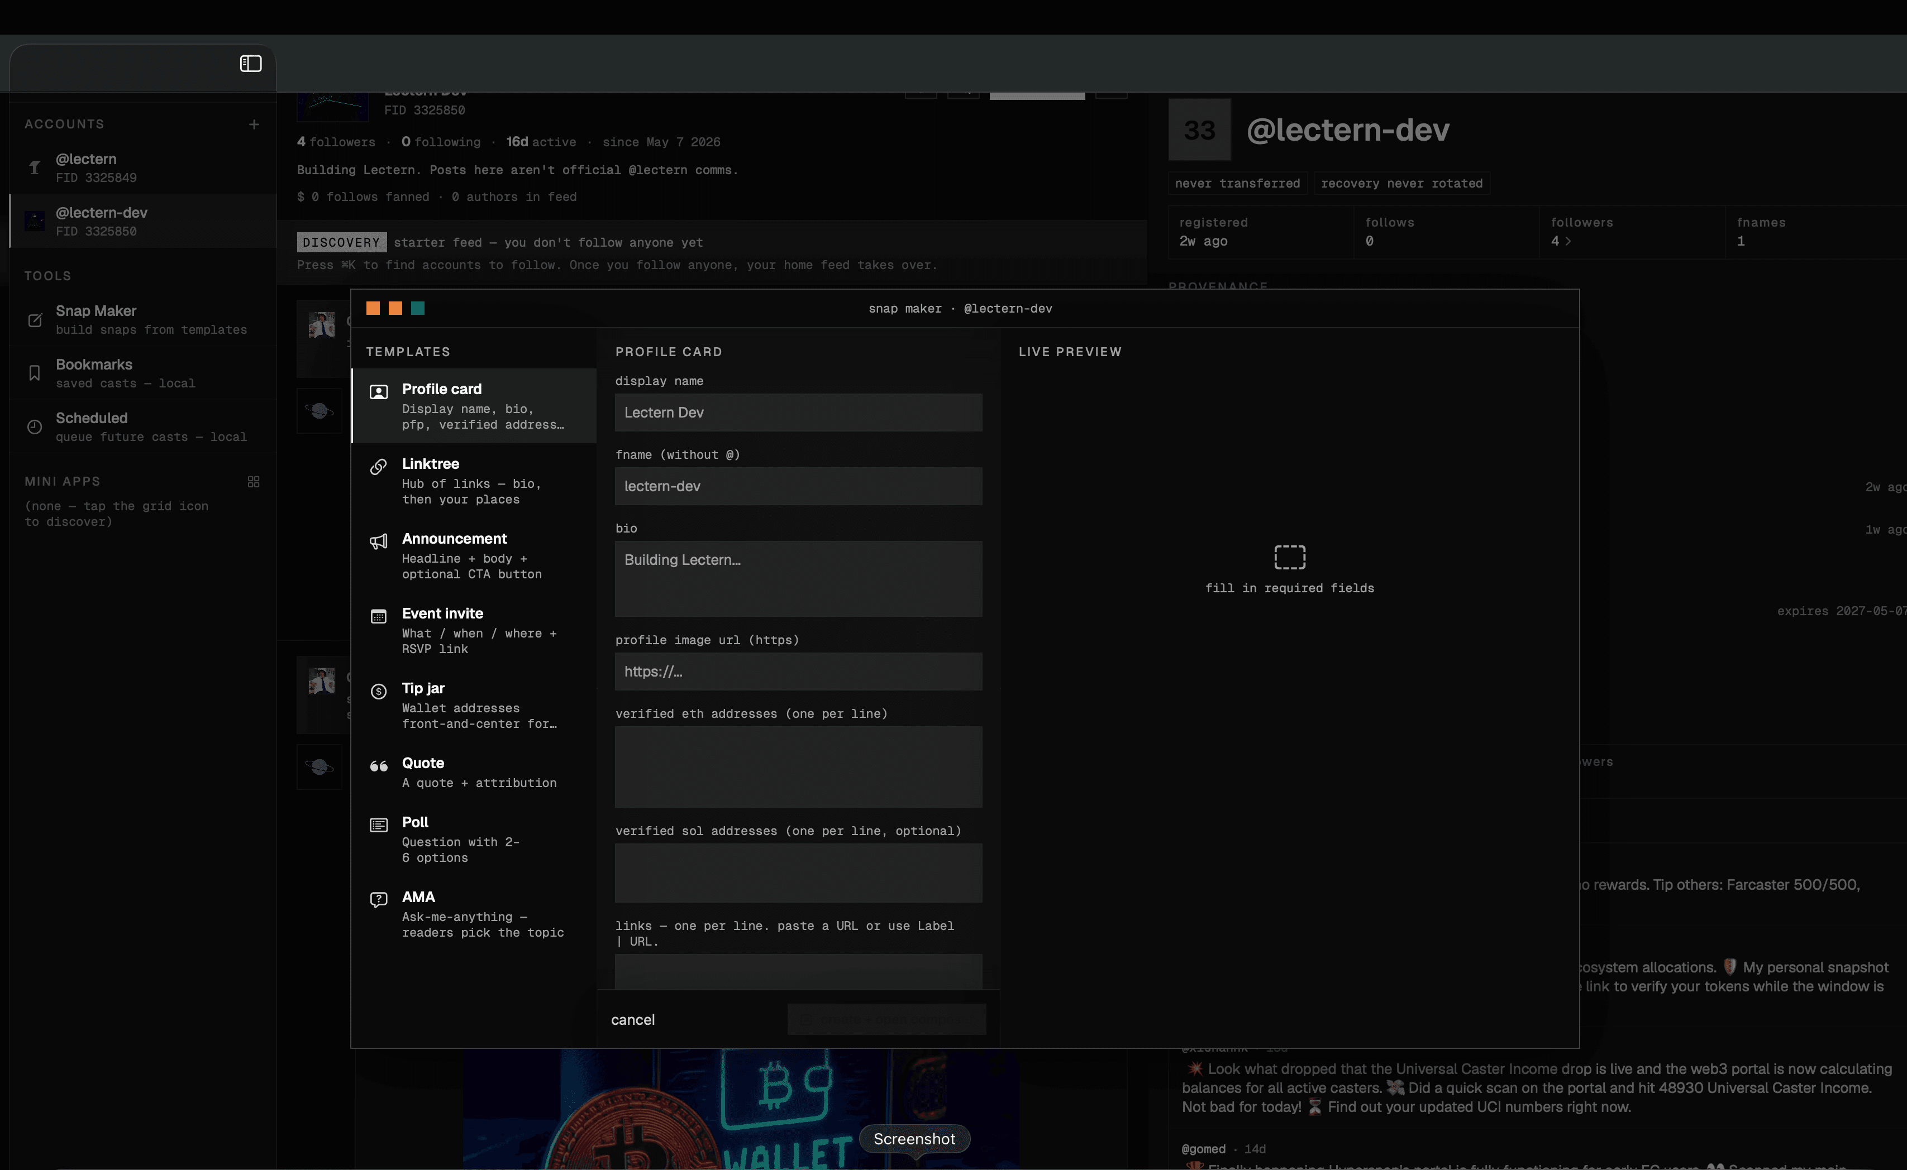The image size is (1907, 1170).
Task: Click the AMA question bubble icon
Action: click(x=379, y=900)
